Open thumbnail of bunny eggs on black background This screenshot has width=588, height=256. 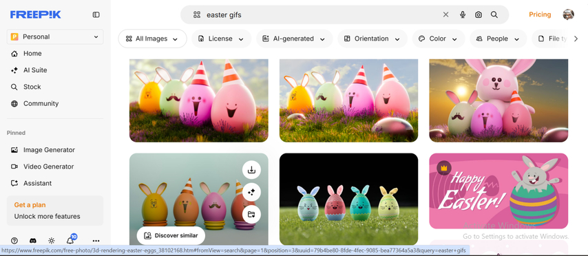349,199
